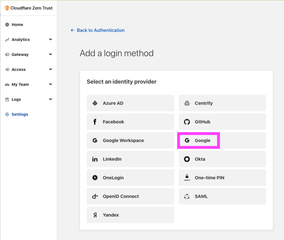The width and height of the screenshot is (284, 240).
Task: Click the LinkedIn in icon
Action: coord(95,159)
